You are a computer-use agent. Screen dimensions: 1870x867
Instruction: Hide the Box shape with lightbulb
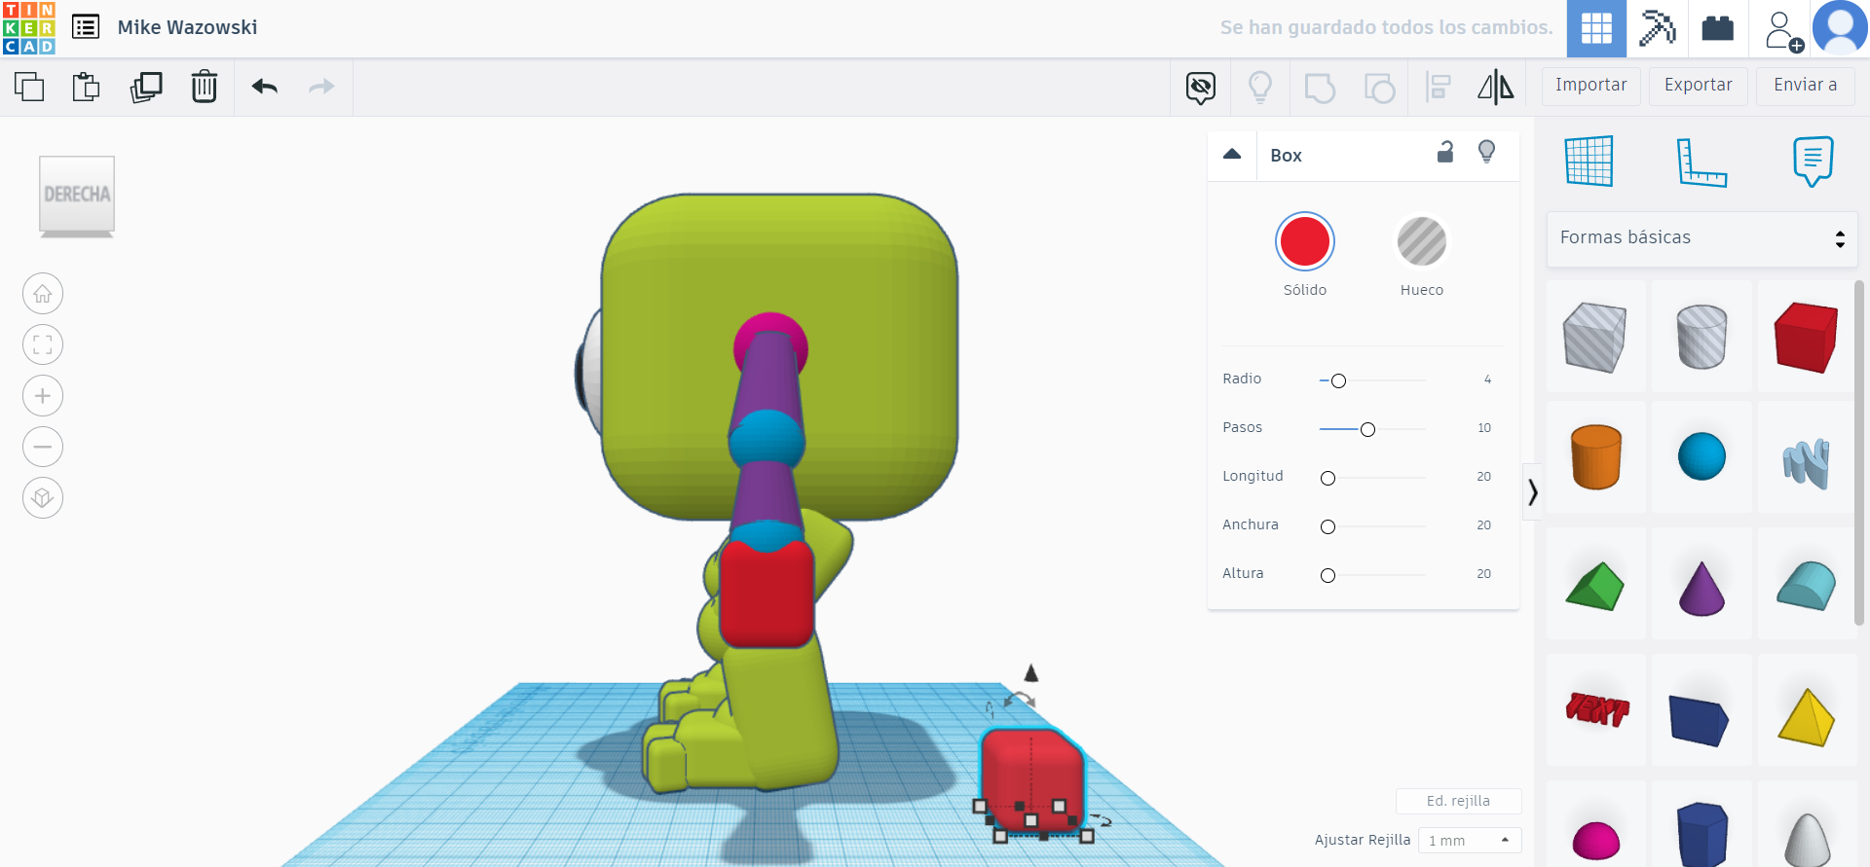coord(1486,152)
